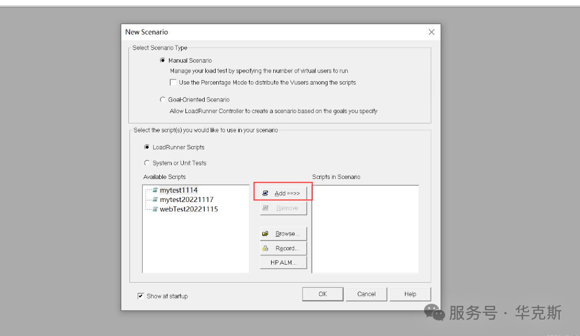Click the Add ==>> button
This screenshot has width=580, height=336.
pos(283,193)
